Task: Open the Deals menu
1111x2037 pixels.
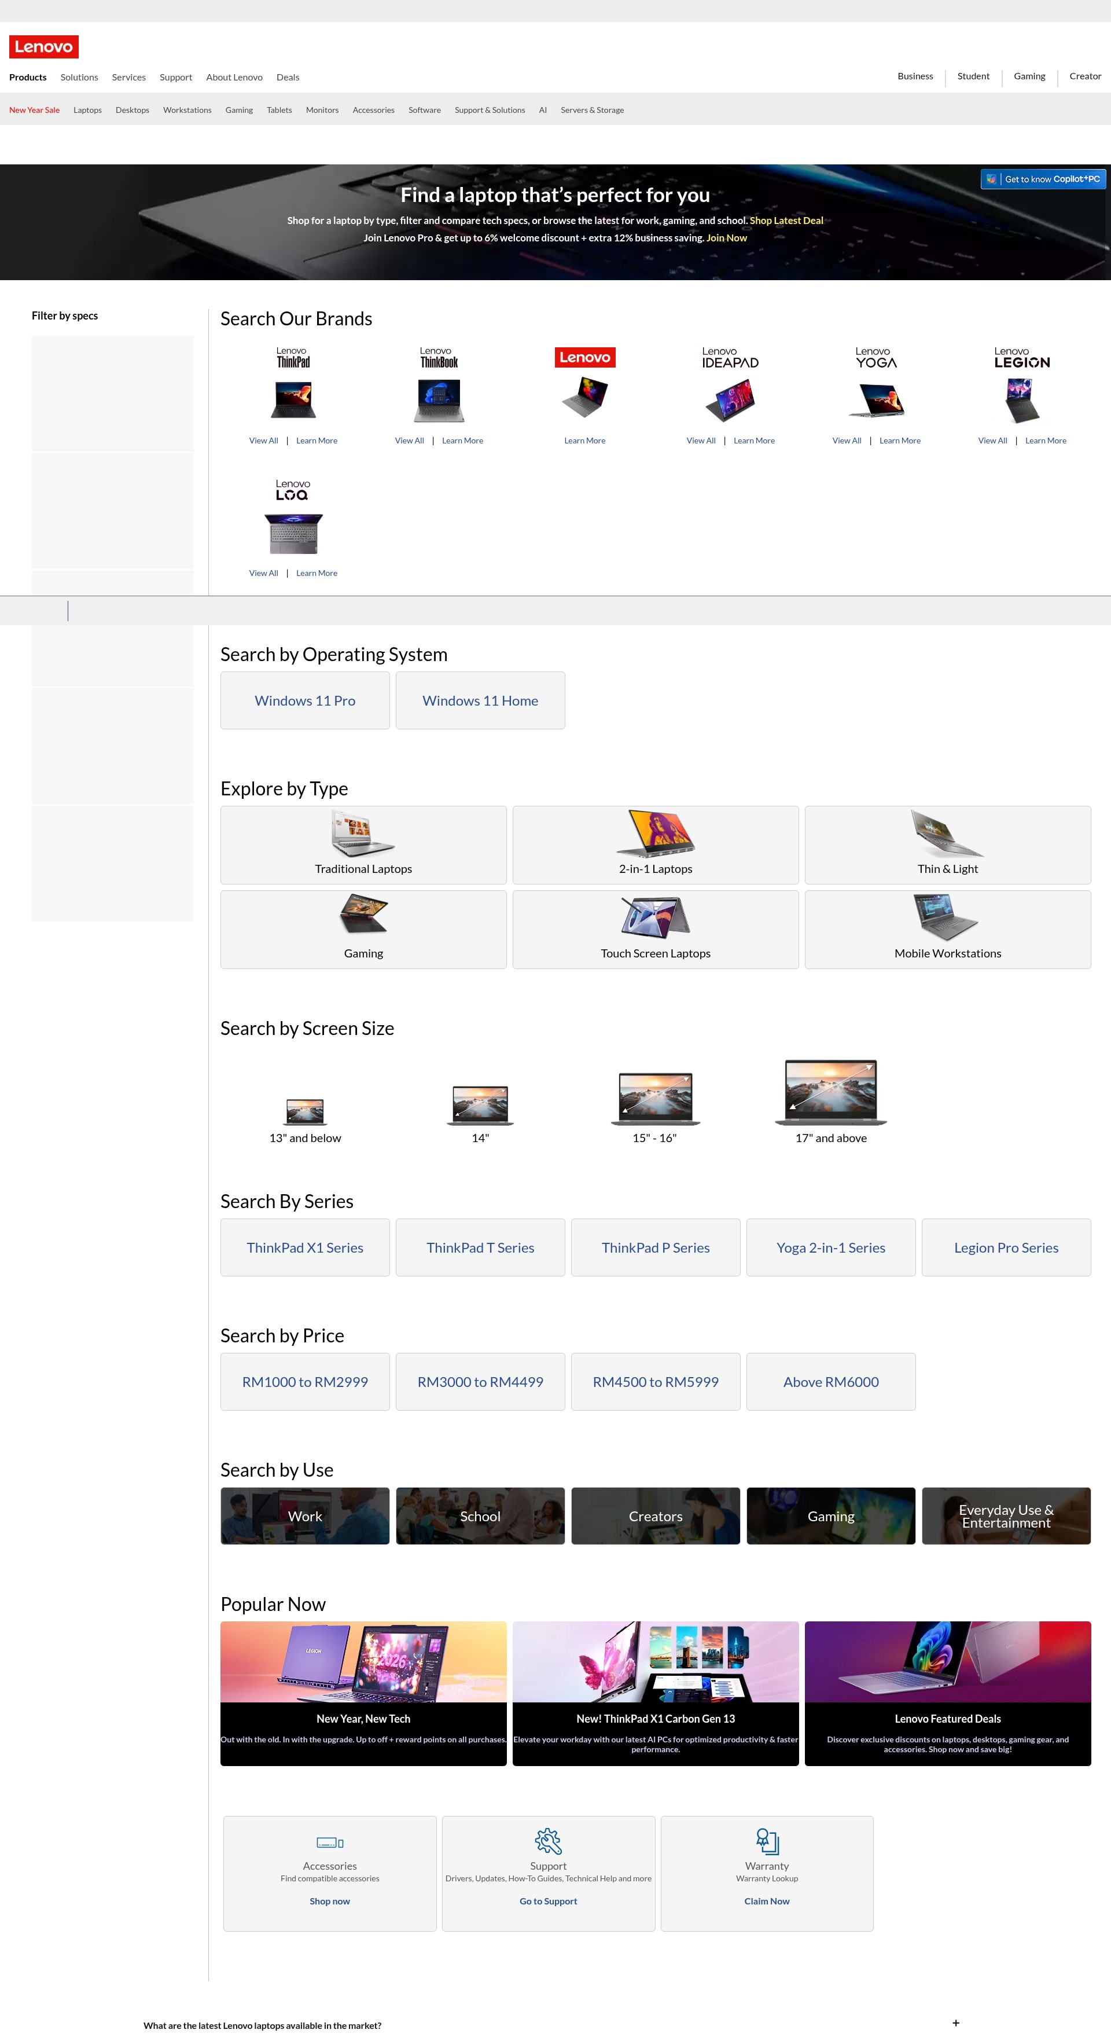Action: point(288,78)
